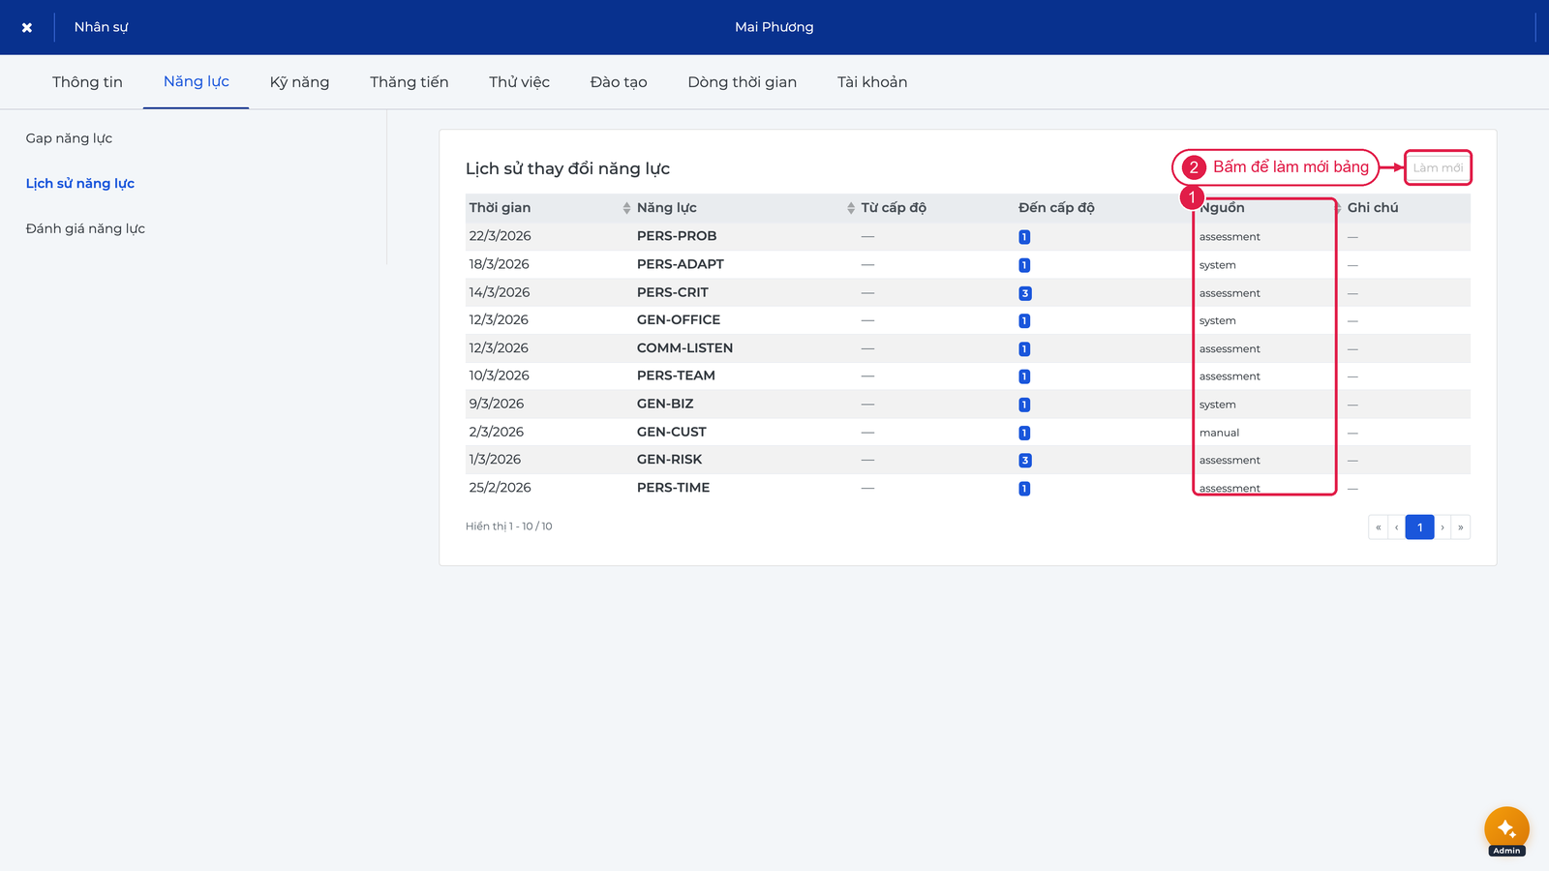Go to next page pagination arrow
This screenshot has height=871, width=1549.
(x=1443, y=527)
